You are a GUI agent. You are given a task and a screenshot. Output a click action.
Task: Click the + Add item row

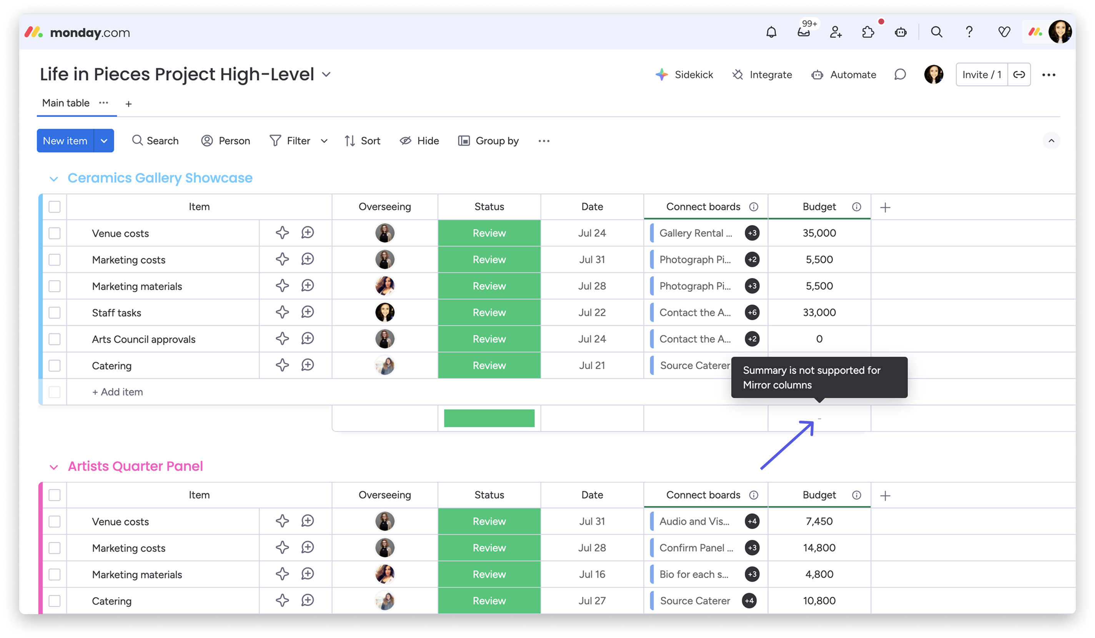tap(117, 392)
